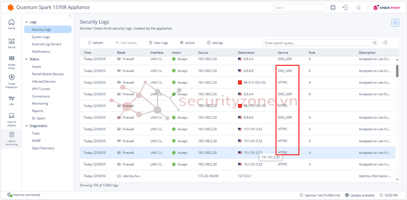
Task: Refresh the security logs
Action: (95, 43)
